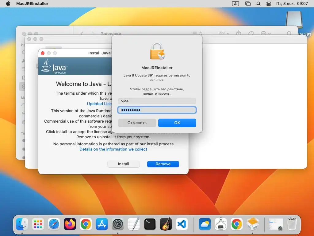Open the Chrome icon right of System Information
The height and width of the screenshot is (236, 314).
(236, 224)
